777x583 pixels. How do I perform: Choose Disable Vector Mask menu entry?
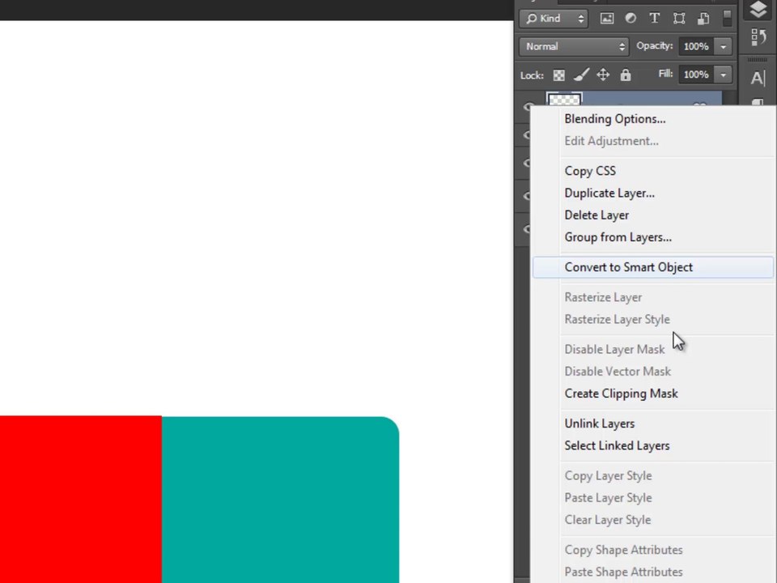click(x=618, y=372)
